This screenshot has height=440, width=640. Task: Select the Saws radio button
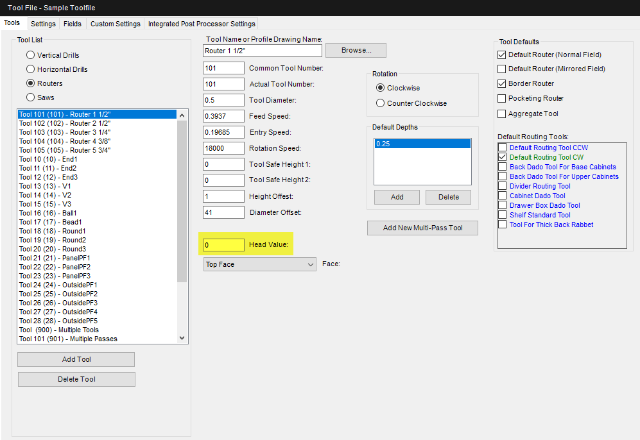coord(30,97)
